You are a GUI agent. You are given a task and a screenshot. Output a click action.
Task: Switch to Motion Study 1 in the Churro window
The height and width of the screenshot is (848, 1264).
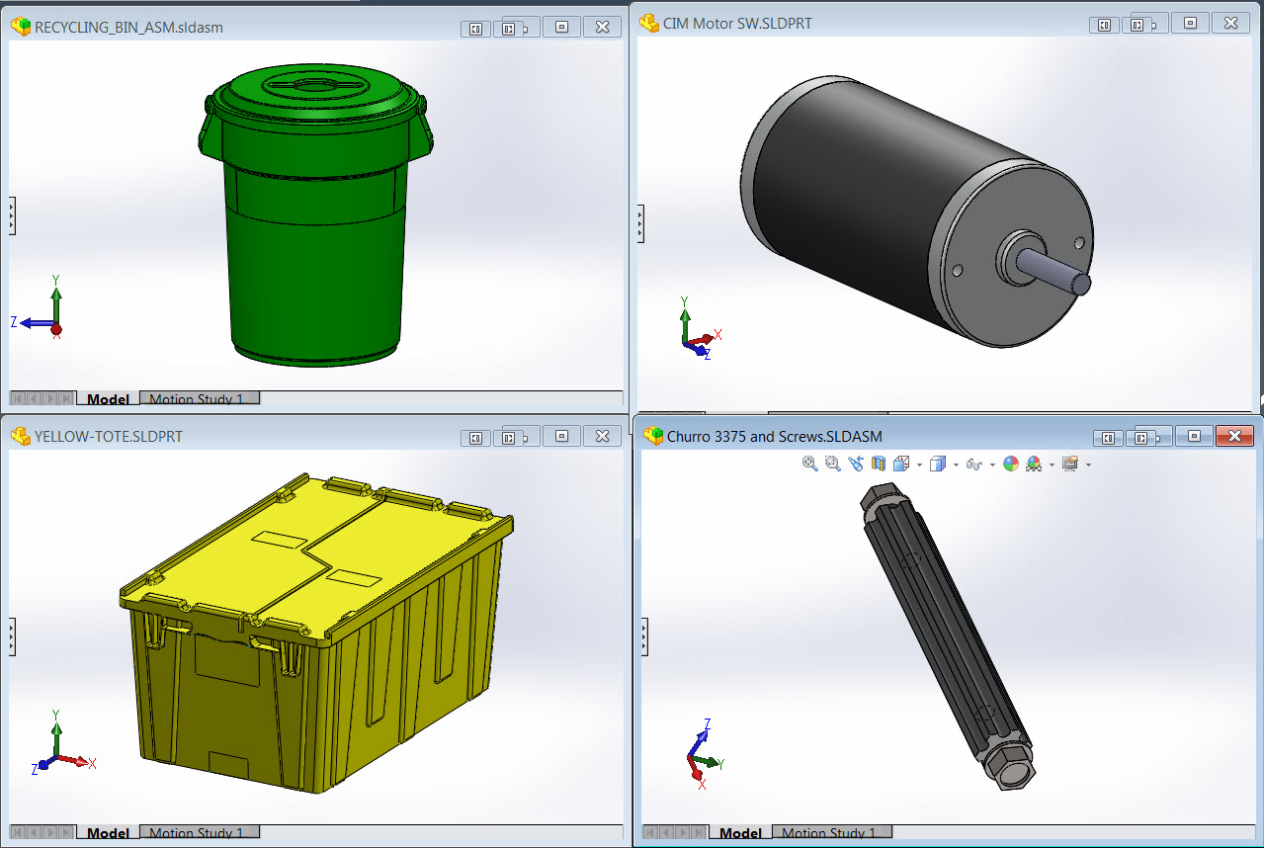coord(833,831)
